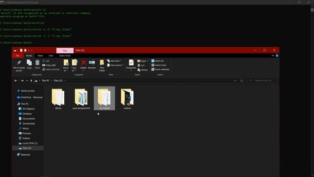Open Documents in sidebar
Image resolution: width=314 pixels, height=177 pixels.
(x=26, y=118)
